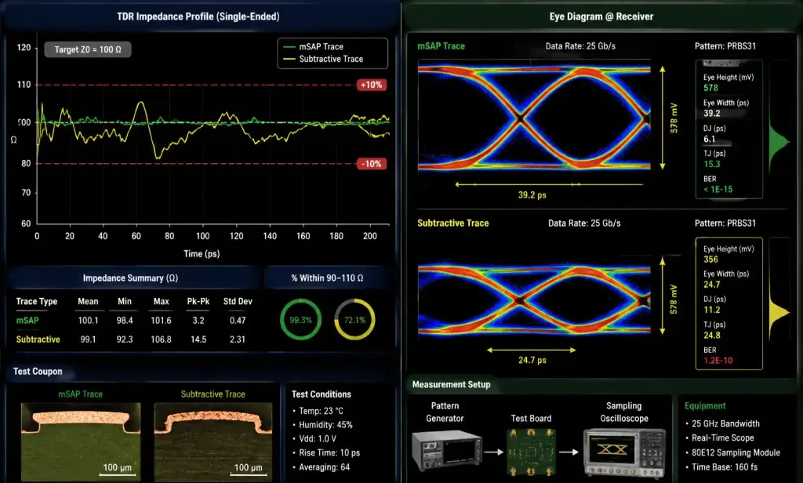This screenshot has height=483, width=803.
Task: Select the Impedance Summary header
Action: [x=130, y=278]
